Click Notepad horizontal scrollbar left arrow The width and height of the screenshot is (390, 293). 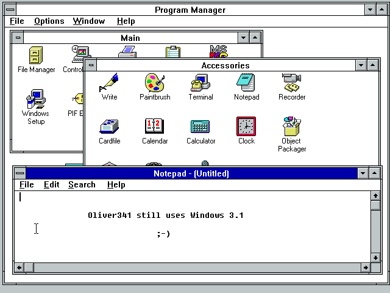(x=19, y=268)
